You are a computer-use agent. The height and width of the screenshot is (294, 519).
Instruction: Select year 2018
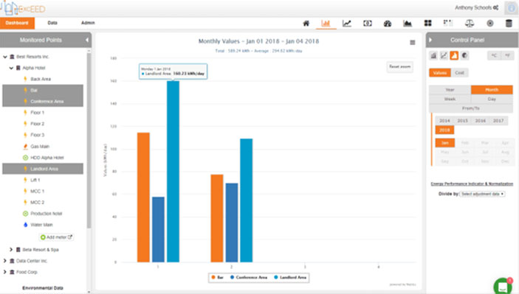pos(444,130)
